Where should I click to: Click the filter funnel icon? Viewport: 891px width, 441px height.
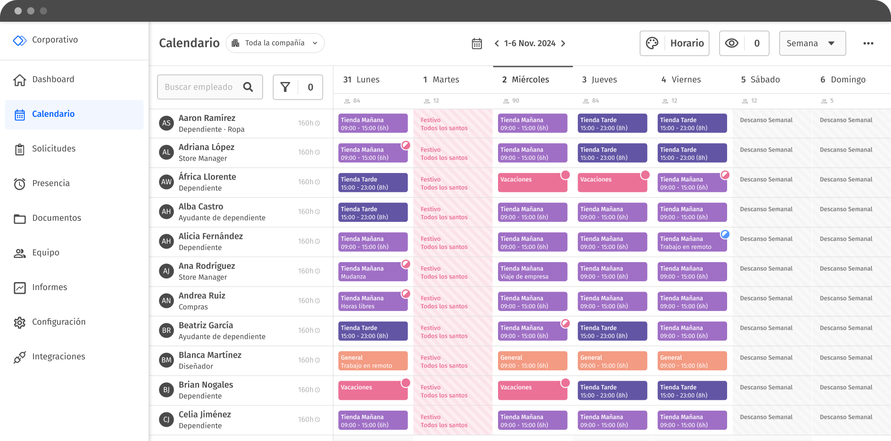click(286, 87)
